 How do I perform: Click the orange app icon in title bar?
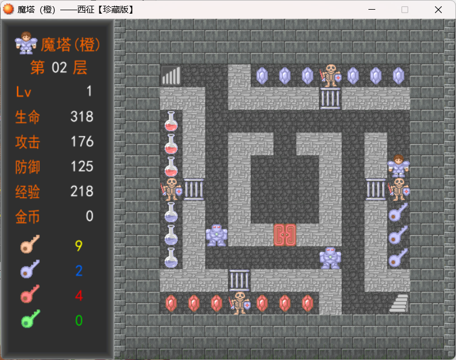click(x=8, y=9)
